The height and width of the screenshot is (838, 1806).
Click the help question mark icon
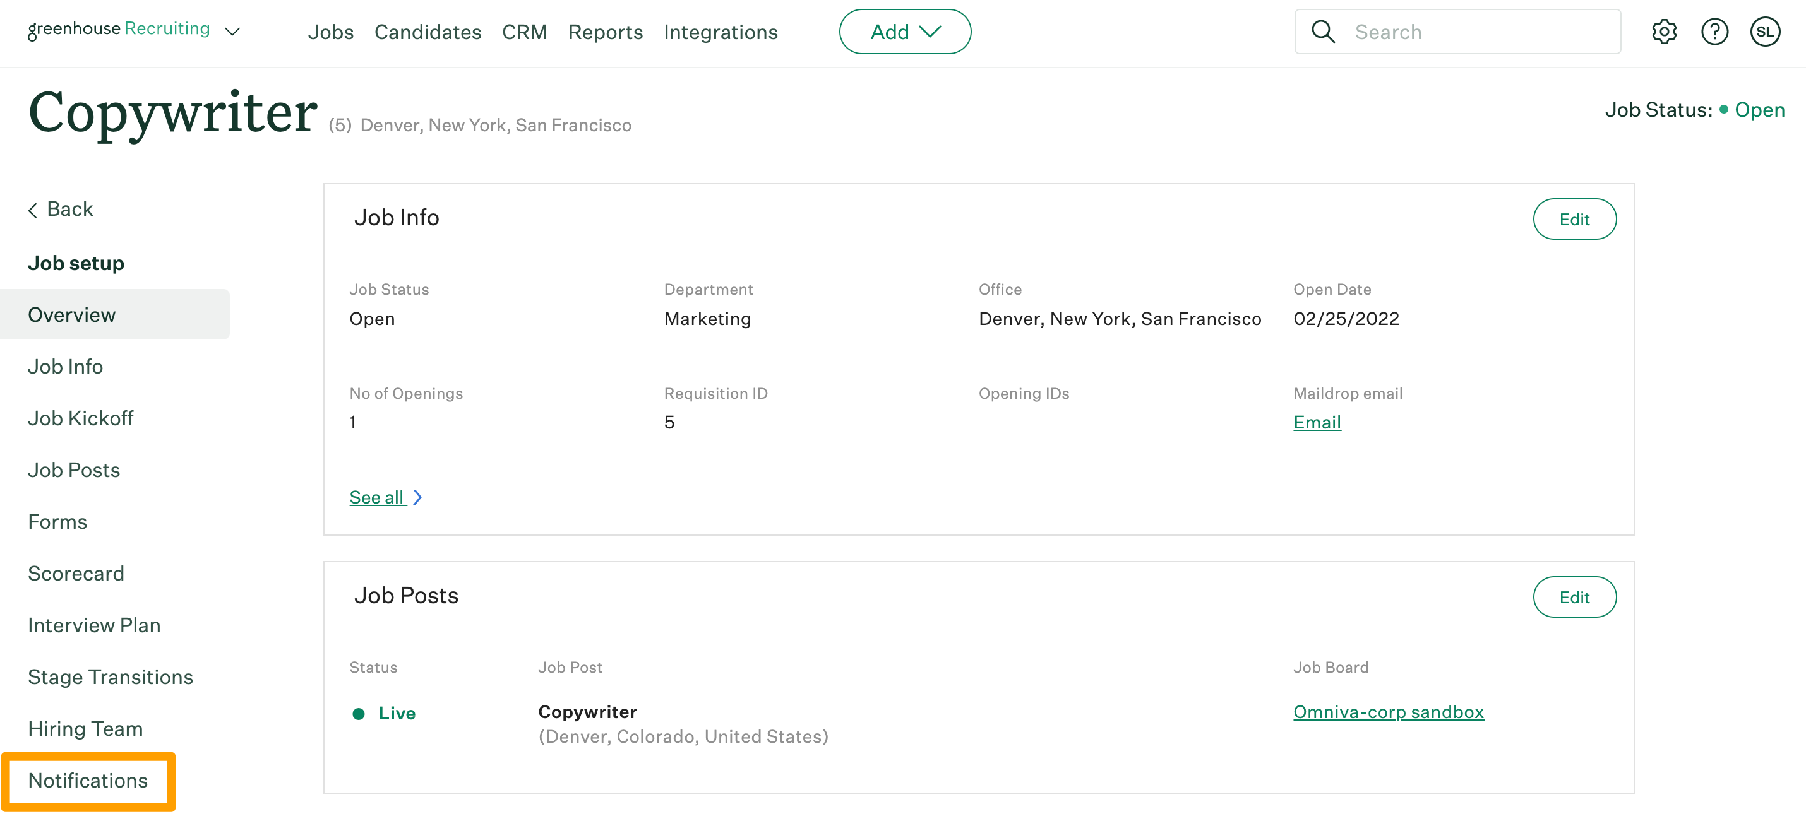1714,32
